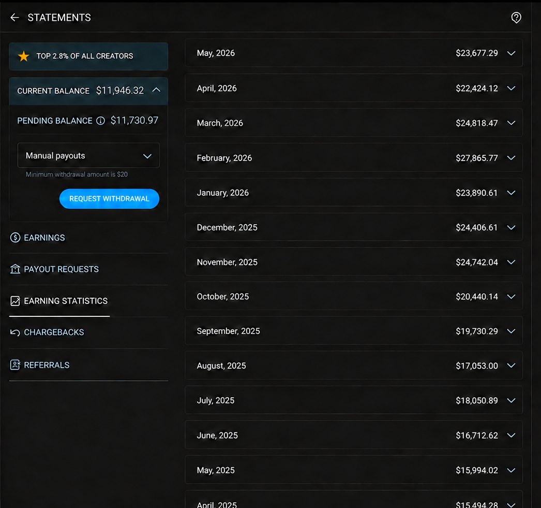Click the February, 2026 month label

pos(224,158)
